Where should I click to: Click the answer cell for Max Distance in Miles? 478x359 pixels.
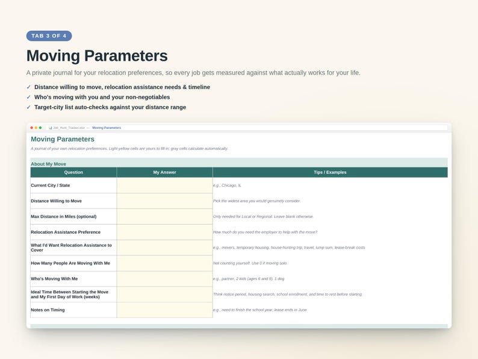pos(164,217)
